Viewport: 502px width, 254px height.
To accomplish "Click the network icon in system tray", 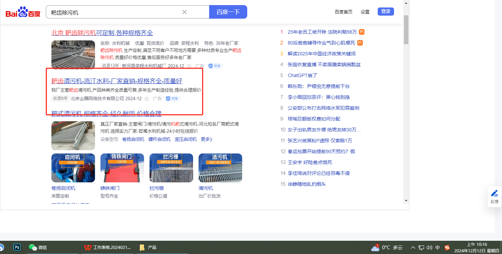I will click(421, 248).
